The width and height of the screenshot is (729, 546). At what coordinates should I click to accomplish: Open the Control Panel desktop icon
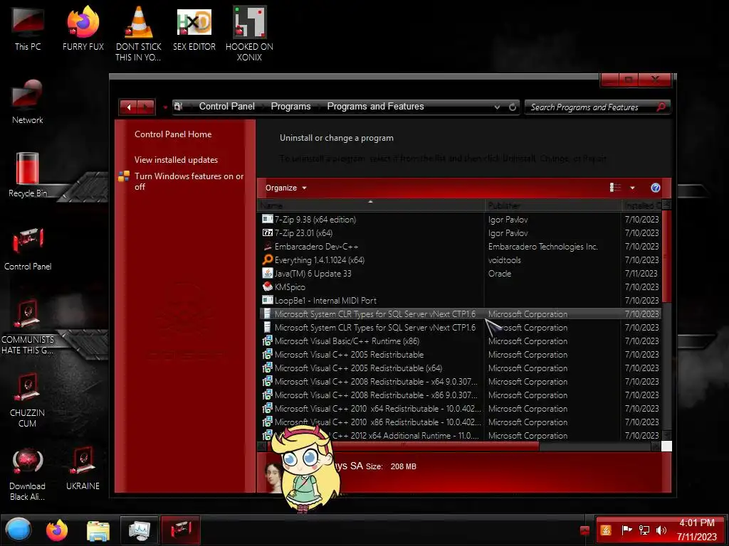[x=28, y=249]
